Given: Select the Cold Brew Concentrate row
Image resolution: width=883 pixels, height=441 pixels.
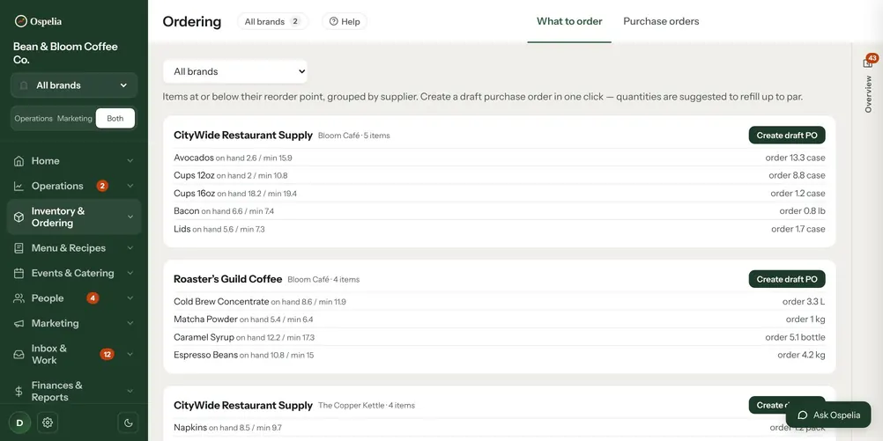Looking at the screenshot, I should [500, 302].
